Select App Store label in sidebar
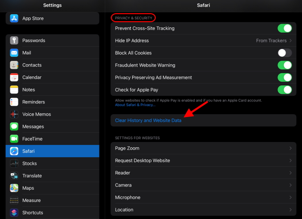Viewport: 302px width, 219px height. [x=33, y=18]
